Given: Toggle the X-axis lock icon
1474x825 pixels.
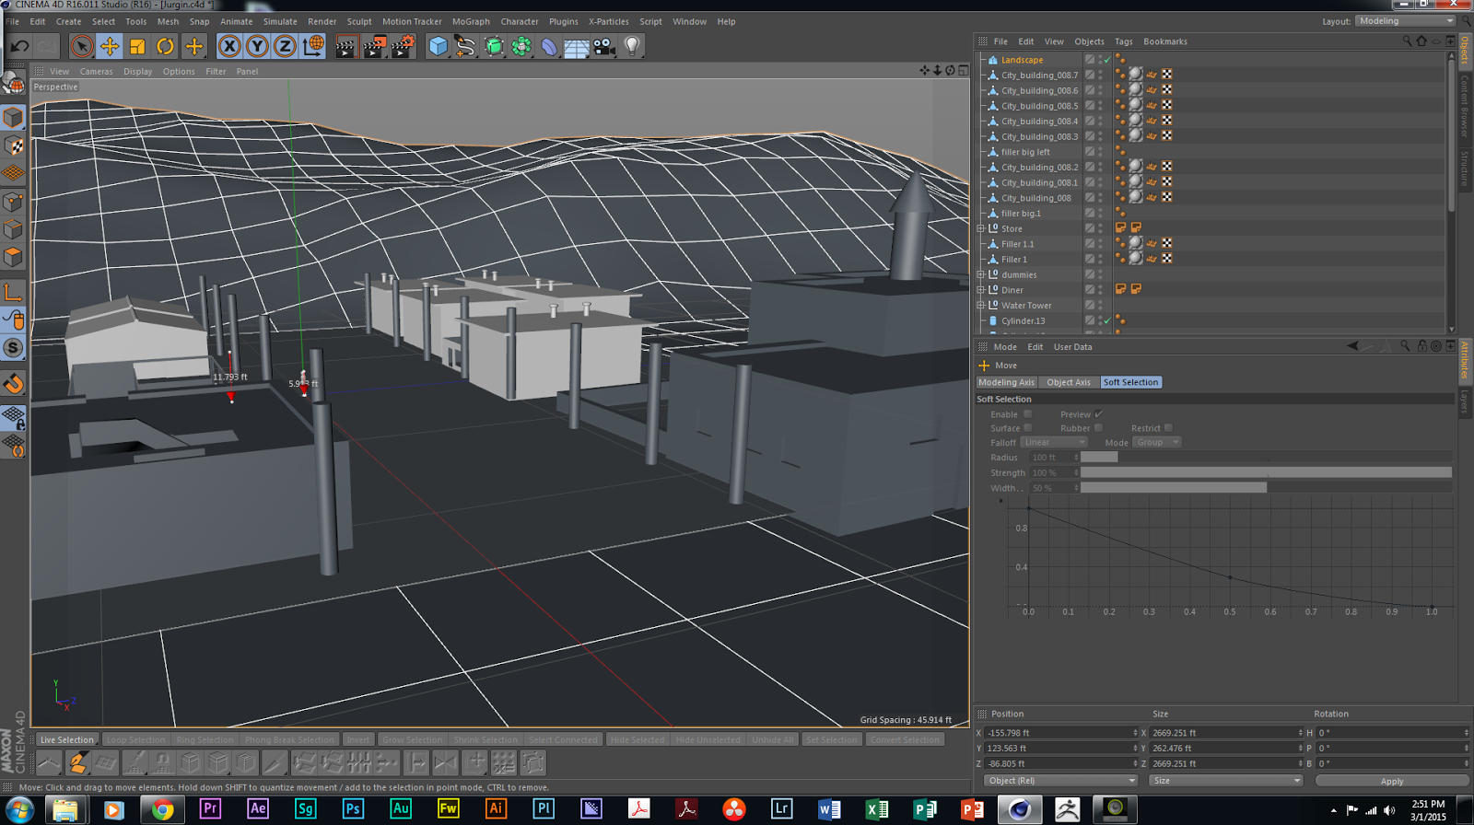Looking at the screenshot, I should 229,46.
